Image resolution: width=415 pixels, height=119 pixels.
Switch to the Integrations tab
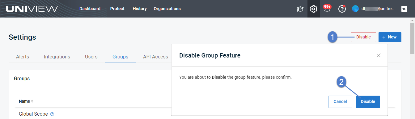point(57,57)
